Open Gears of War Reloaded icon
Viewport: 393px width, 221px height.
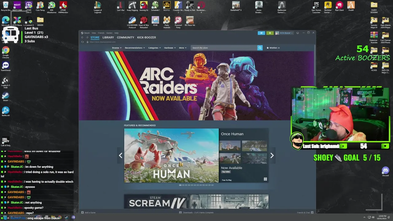coord(144,22)
